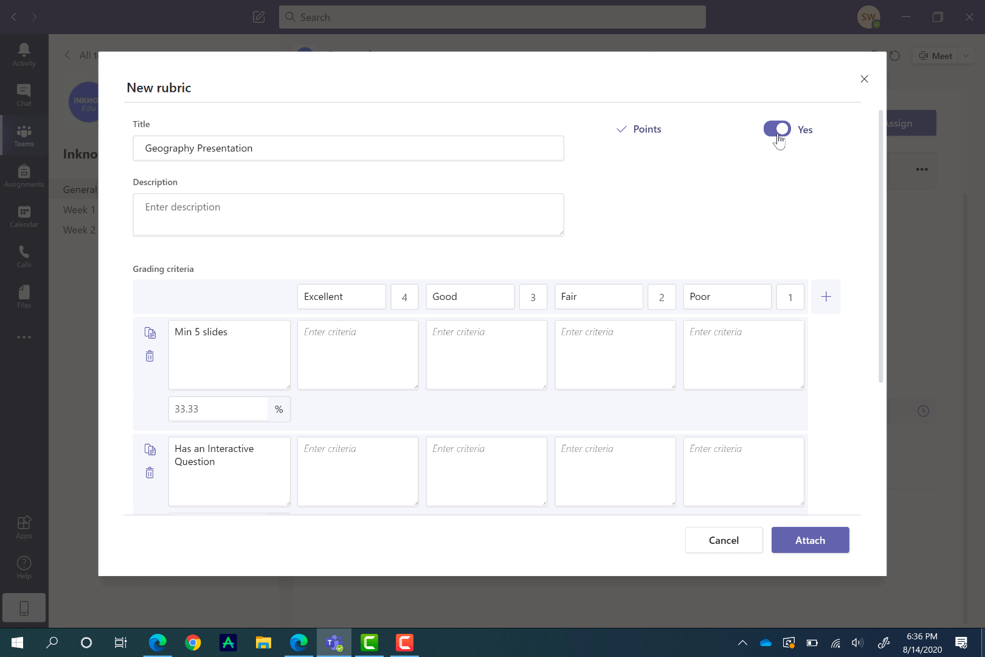Expand the Meet button dropdown

(x=966, y=55)
